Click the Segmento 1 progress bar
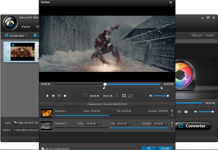 (111, 115)
